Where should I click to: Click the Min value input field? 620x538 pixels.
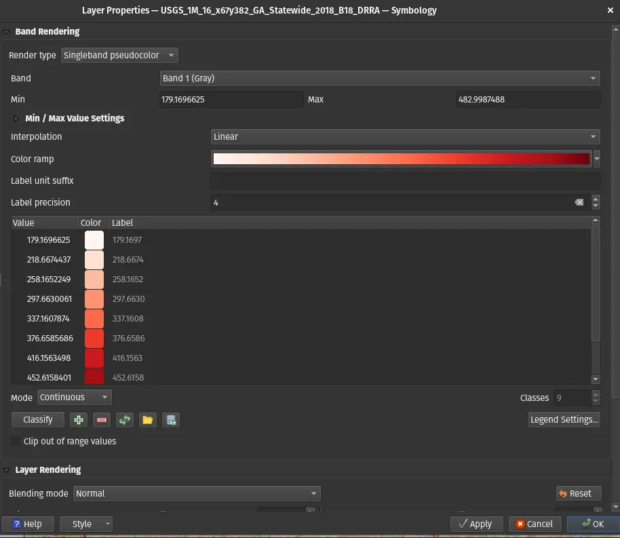tap(231, 100)
